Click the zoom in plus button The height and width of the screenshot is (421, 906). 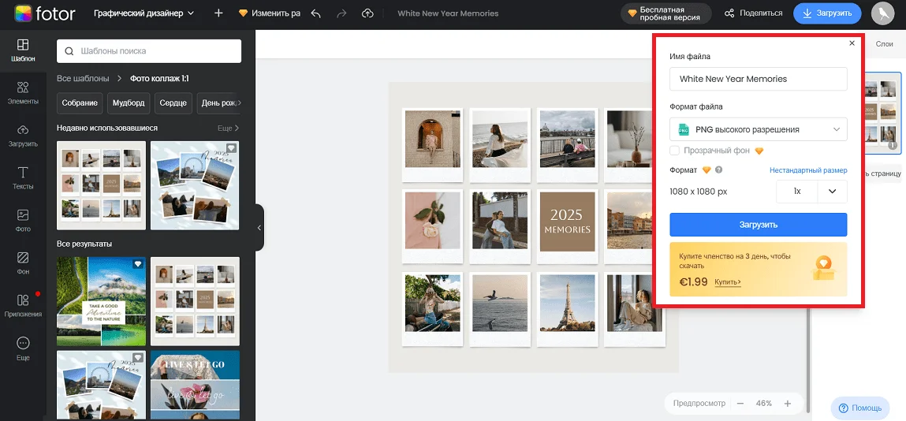pos(787,403)
